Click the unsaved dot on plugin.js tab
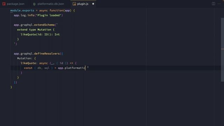The height and width of the screenshot is (126, 224). (93, 4)
